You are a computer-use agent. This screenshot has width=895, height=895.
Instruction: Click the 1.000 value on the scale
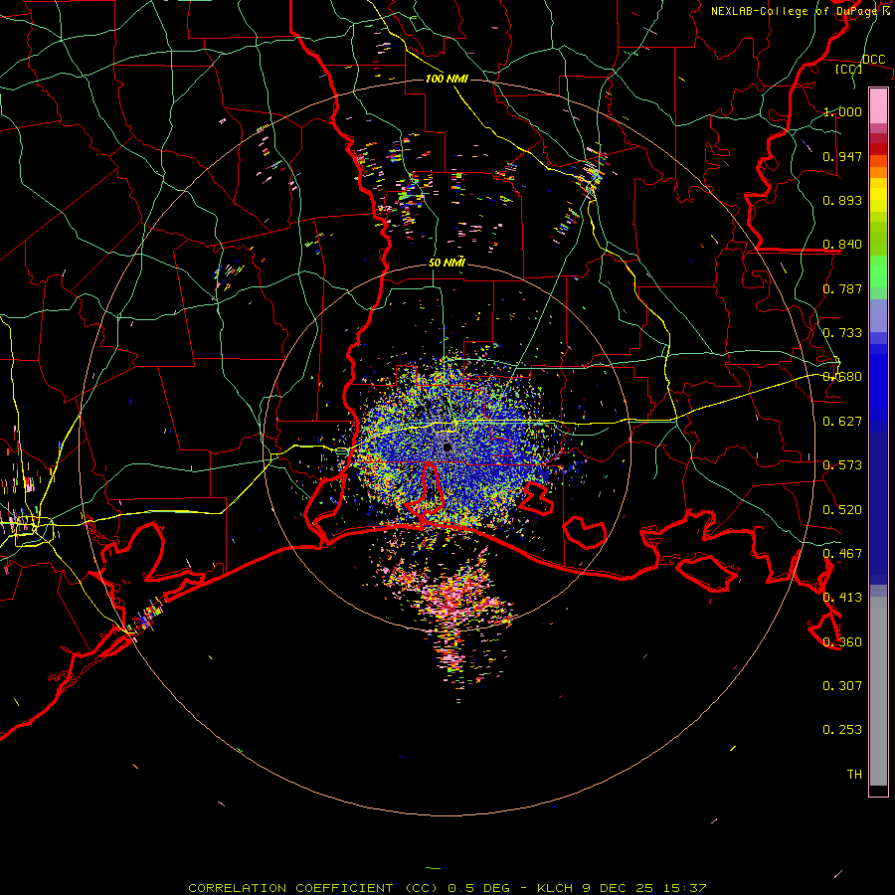point(842,111)
